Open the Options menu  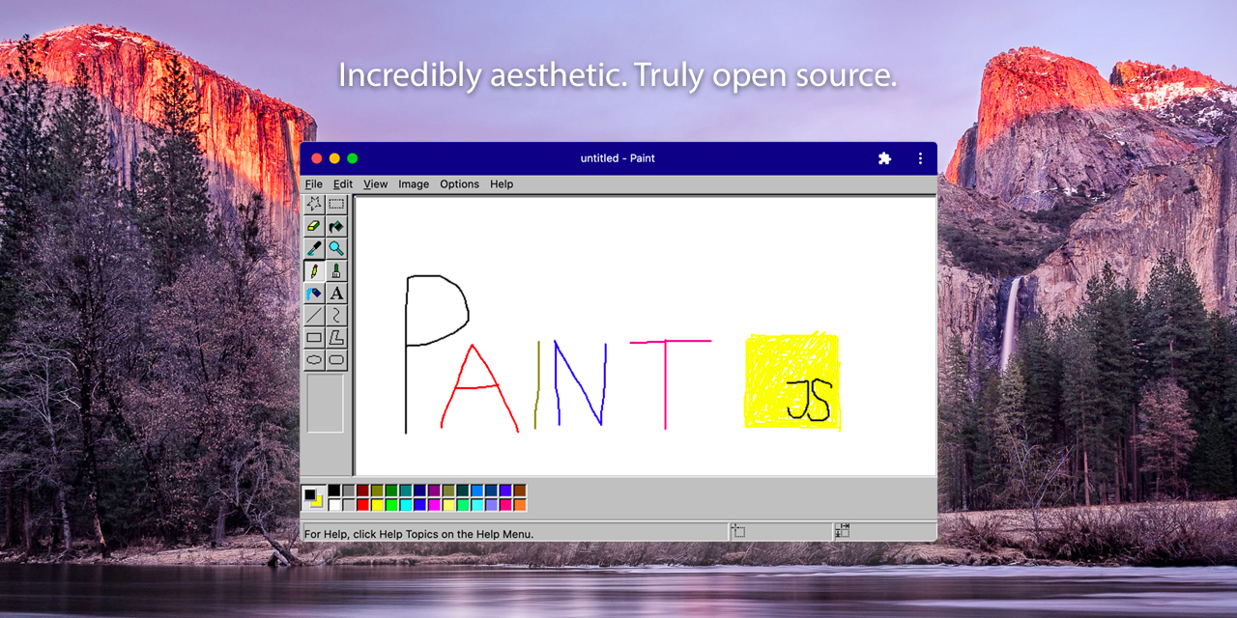459,183
